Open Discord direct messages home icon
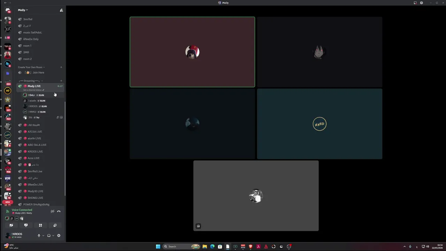The image size is (446, 251). tap(8, 10)
